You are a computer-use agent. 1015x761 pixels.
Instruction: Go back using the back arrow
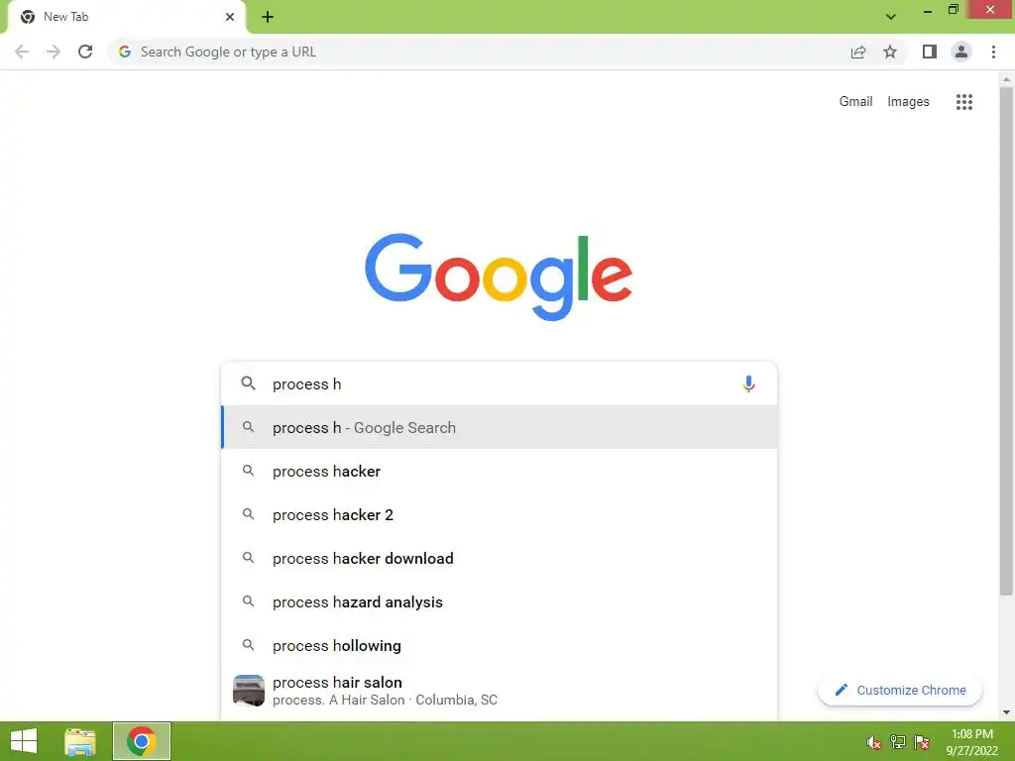(x=22, y=52)
